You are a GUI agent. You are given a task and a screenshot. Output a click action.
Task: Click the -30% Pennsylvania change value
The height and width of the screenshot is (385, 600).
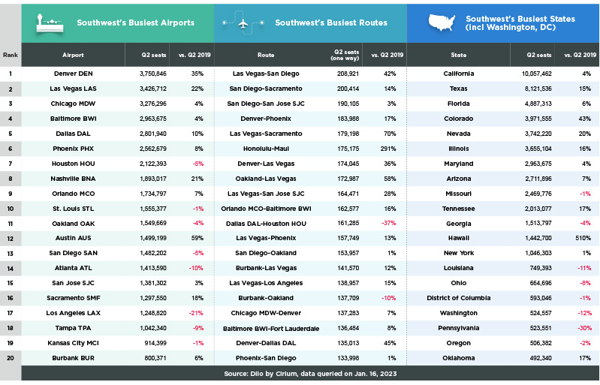pos(584,328)
